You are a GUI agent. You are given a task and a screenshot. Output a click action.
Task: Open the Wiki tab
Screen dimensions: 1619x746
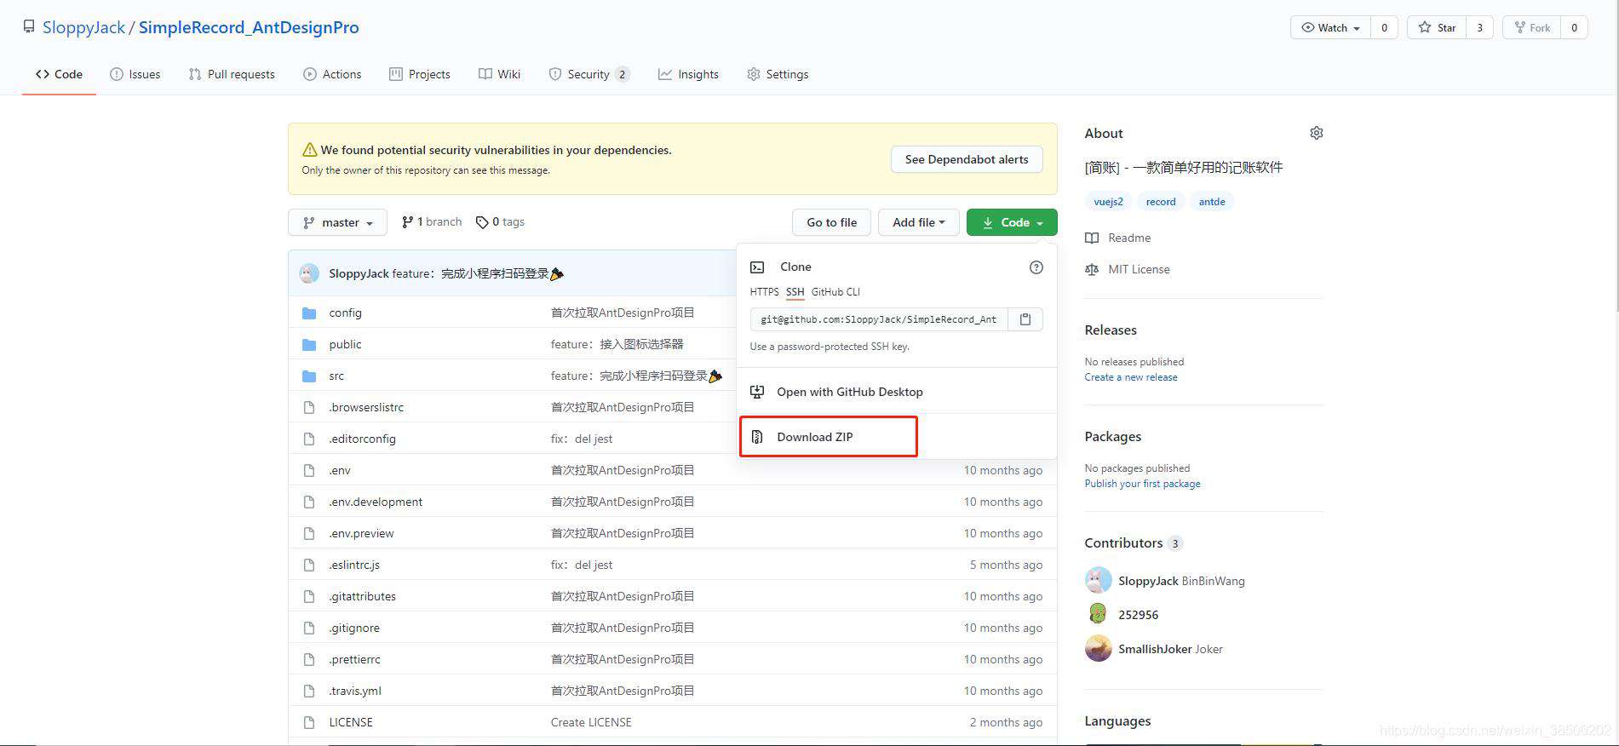click(x=499, y=74)
